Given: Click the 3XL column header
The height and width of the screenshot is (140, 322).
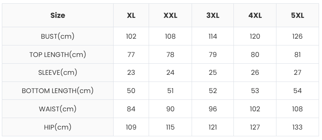Looking at the screenshot, I should pyautogui.click(x=213, y=15).
